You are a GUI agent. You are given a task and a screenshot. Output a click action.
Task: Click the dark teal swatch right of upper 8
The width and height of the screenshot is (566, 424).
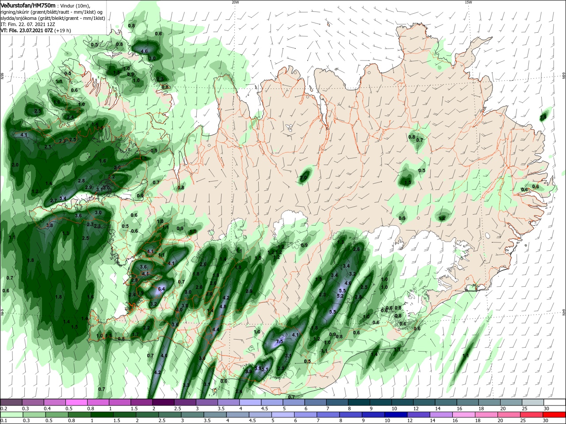358,402
